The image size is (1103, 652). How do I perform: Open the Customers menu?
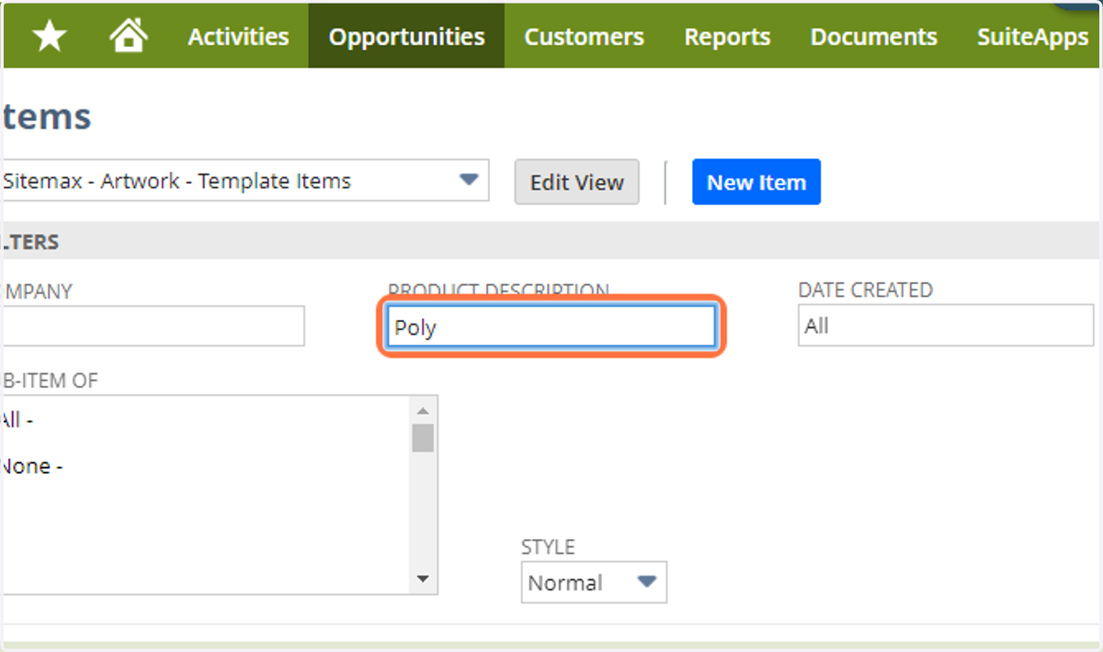[584, 37]
